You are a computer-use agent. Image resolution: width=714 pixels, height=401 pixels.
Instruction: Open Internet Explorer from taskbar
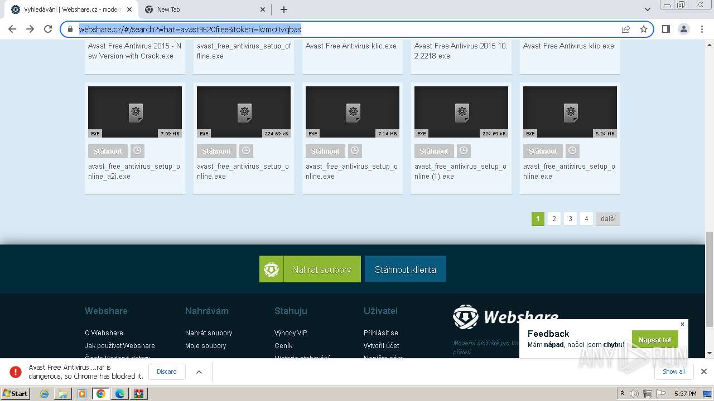[44, 394]
